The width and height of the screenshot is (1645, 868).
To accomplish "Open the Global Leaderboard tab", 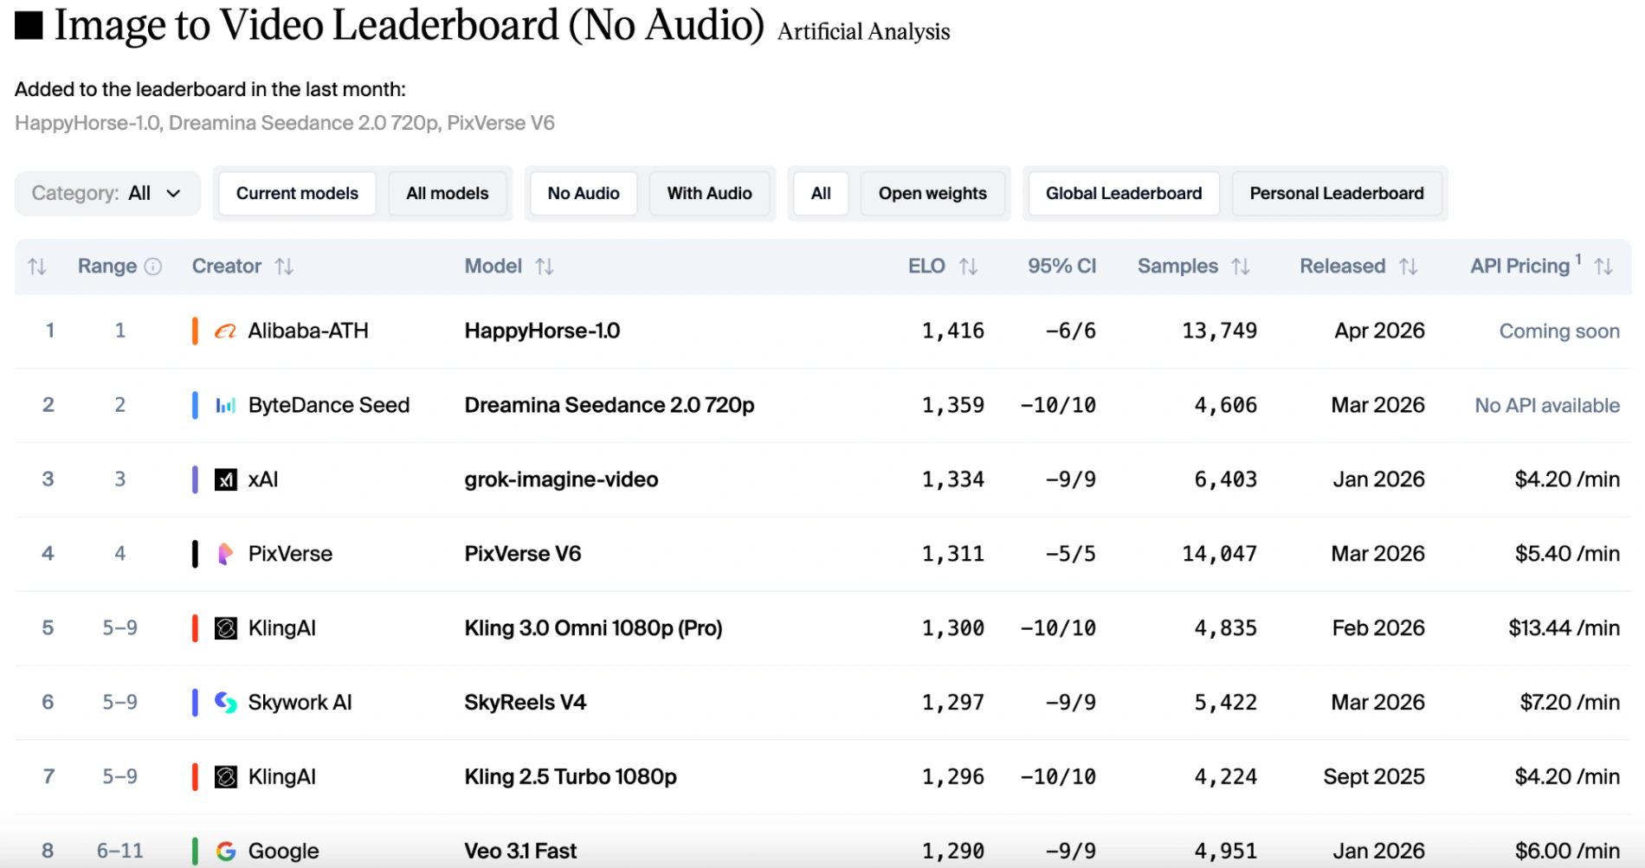I will click(x=1123, y=193).
